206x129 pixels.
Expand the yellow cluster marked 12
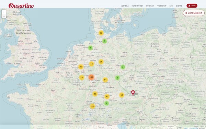tap(101, 33)
